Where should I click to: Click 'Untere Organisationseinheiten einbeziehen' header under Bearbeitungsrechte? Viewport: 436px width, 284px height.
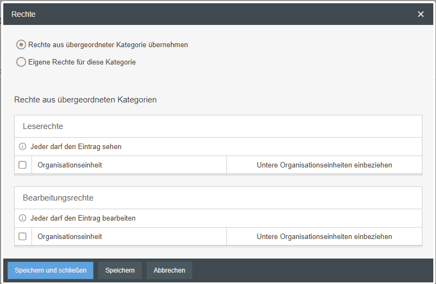pyautogui.click(x=324, y=236)
